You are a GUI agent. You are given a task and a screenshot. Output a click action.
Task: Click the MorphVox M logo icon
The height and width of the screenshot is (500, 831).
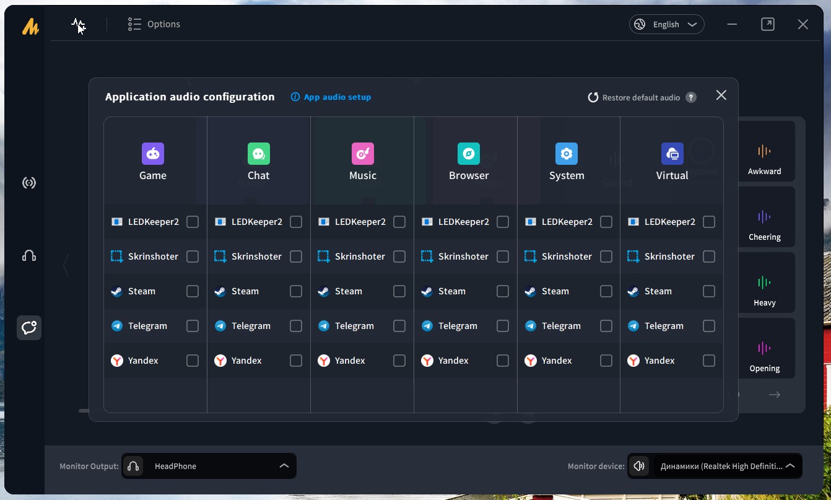(30, 26)
